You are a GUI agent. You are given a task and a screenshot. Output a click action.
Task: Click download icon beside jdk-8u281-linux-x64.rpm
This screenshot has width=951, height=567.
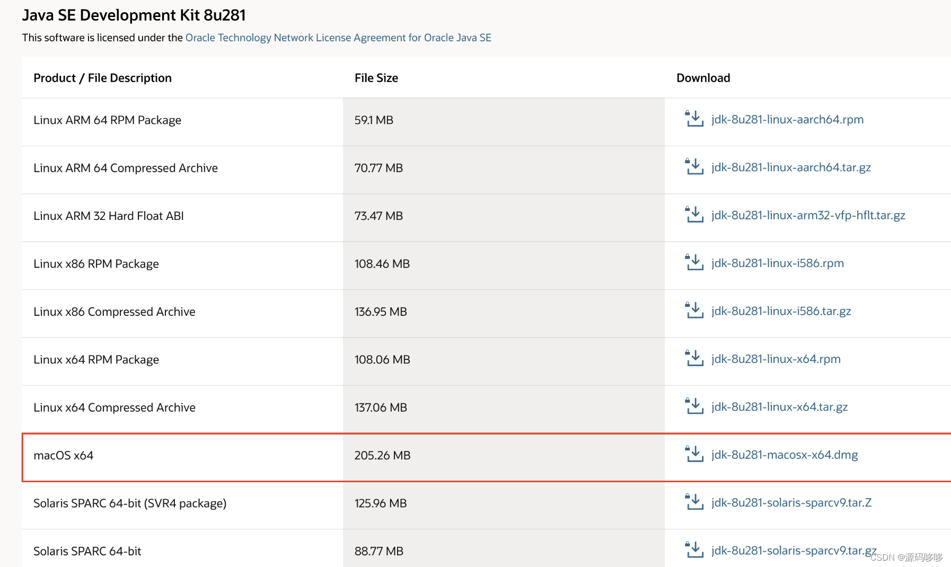[x=694, y=358]
